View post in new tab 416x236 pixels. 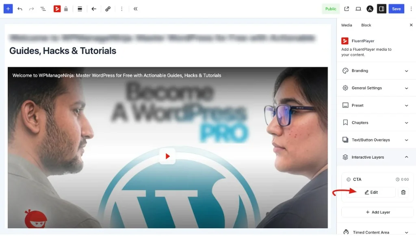pos(347,9)
